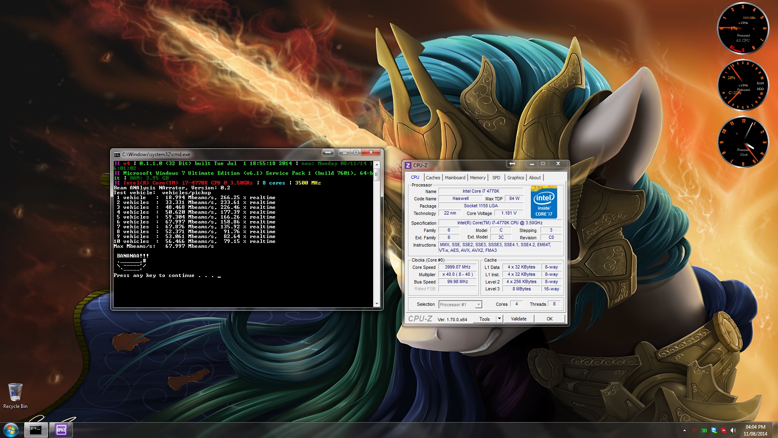Image resolution: width=778 pixels, height=438 pixels.
Task: Click the CPU-Z title bar Z icon
Action: [408, 165]
